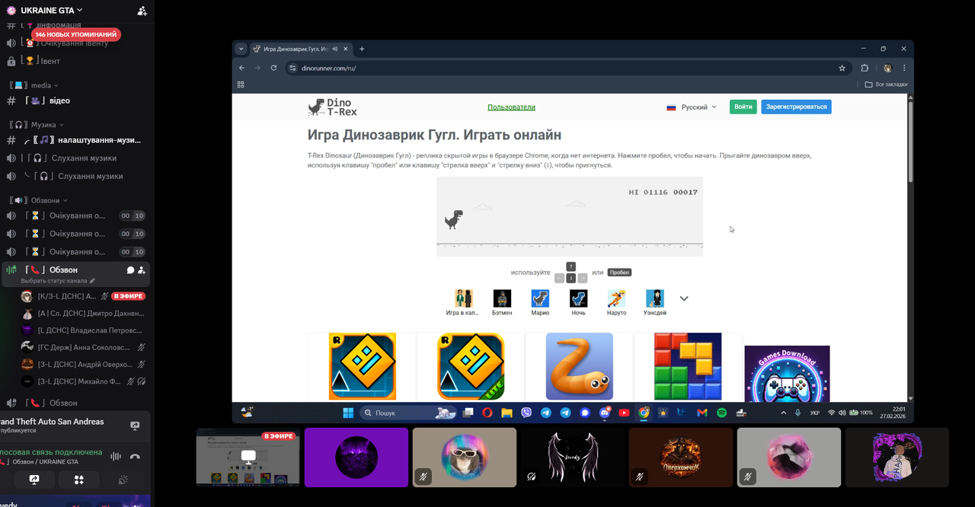
Task: Click the Зарегистрироваться button
Action: point(796,107)
